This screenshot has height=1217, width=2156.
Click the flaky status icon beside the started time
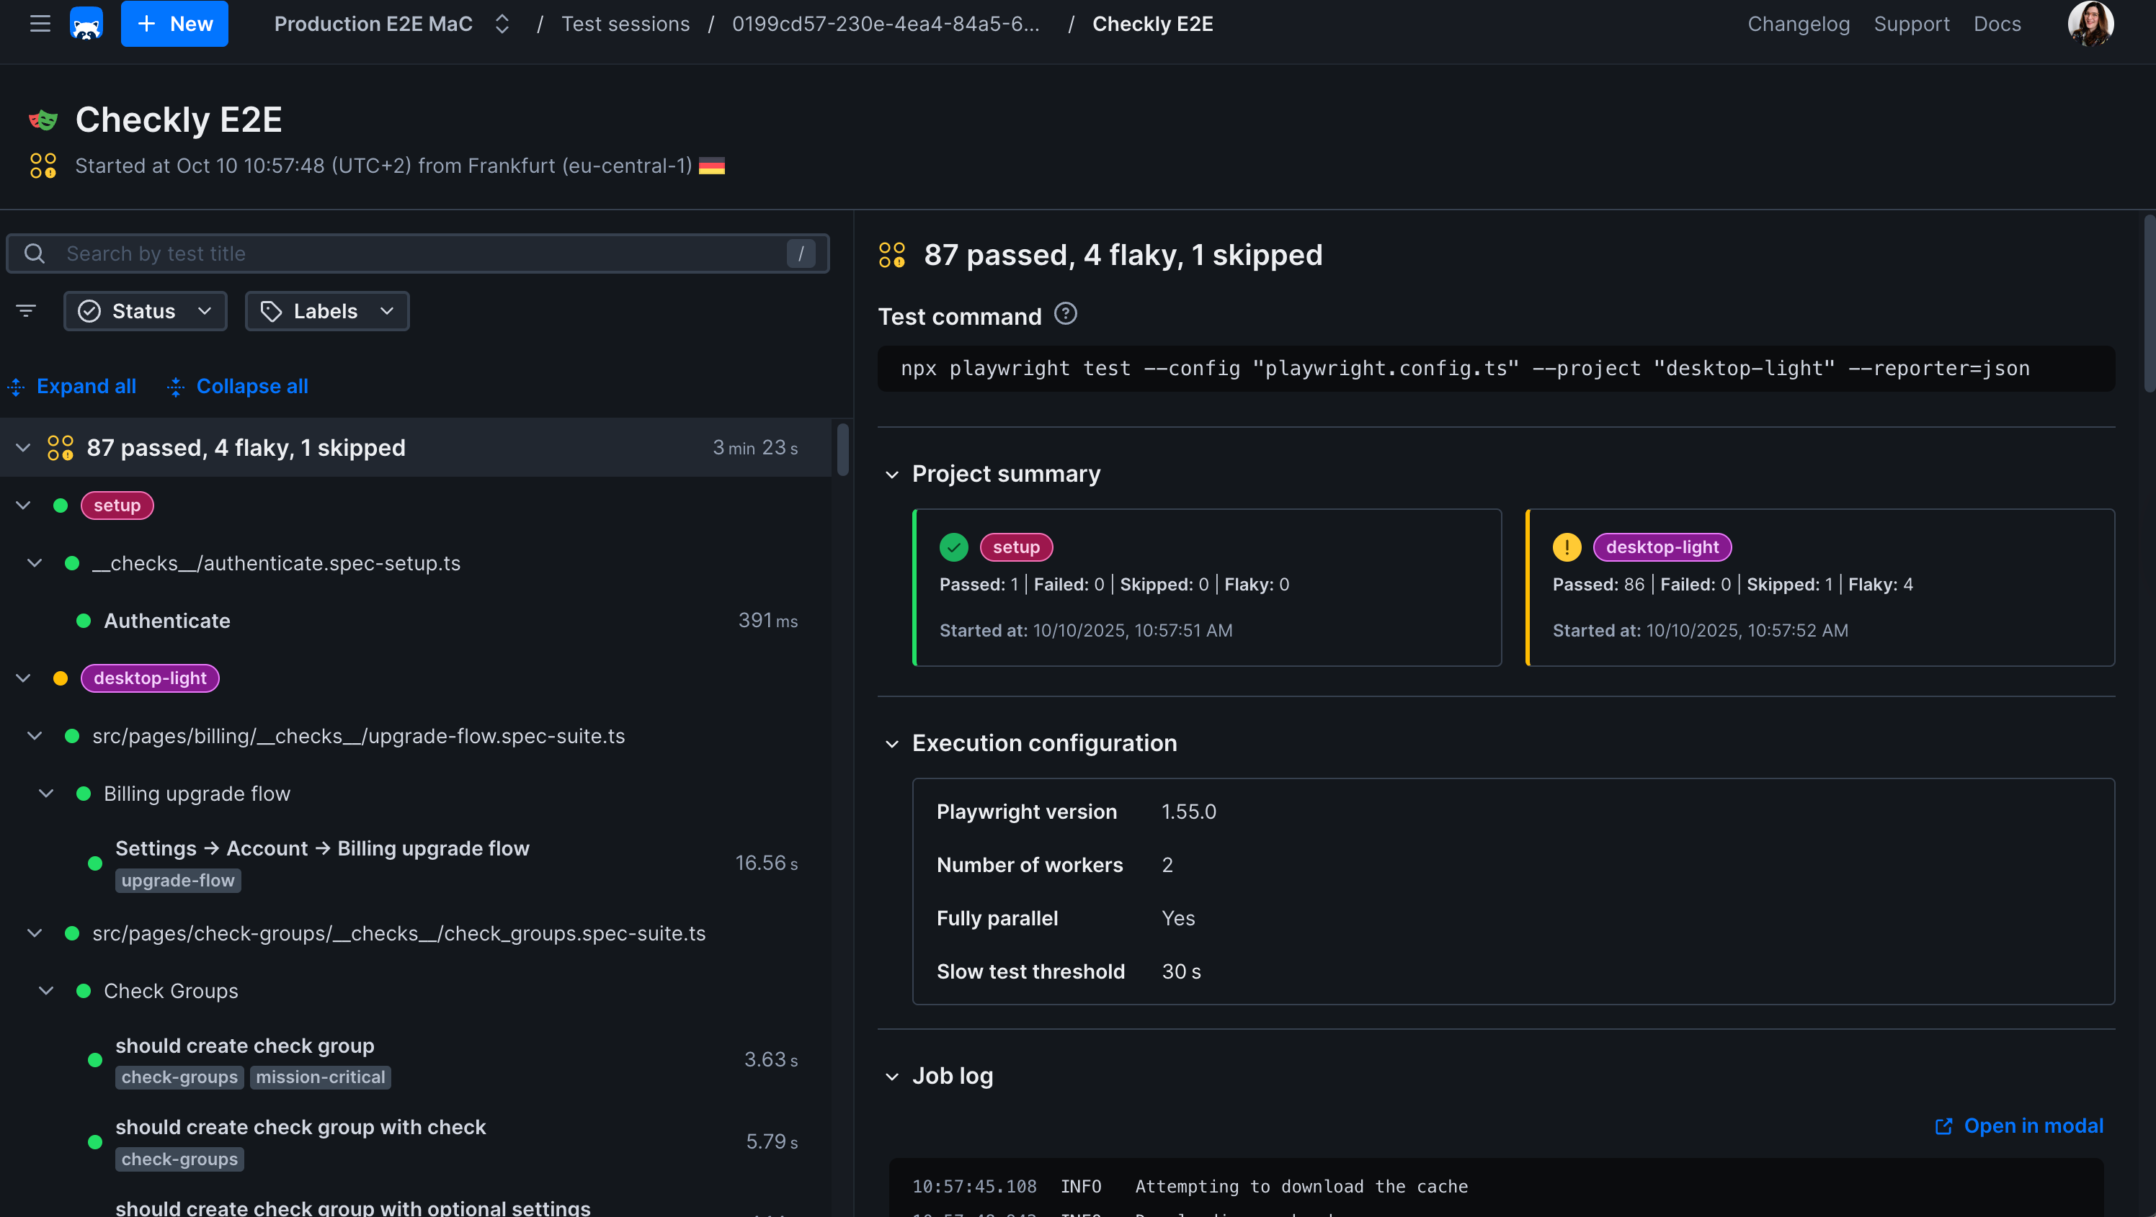pos(43,166)
